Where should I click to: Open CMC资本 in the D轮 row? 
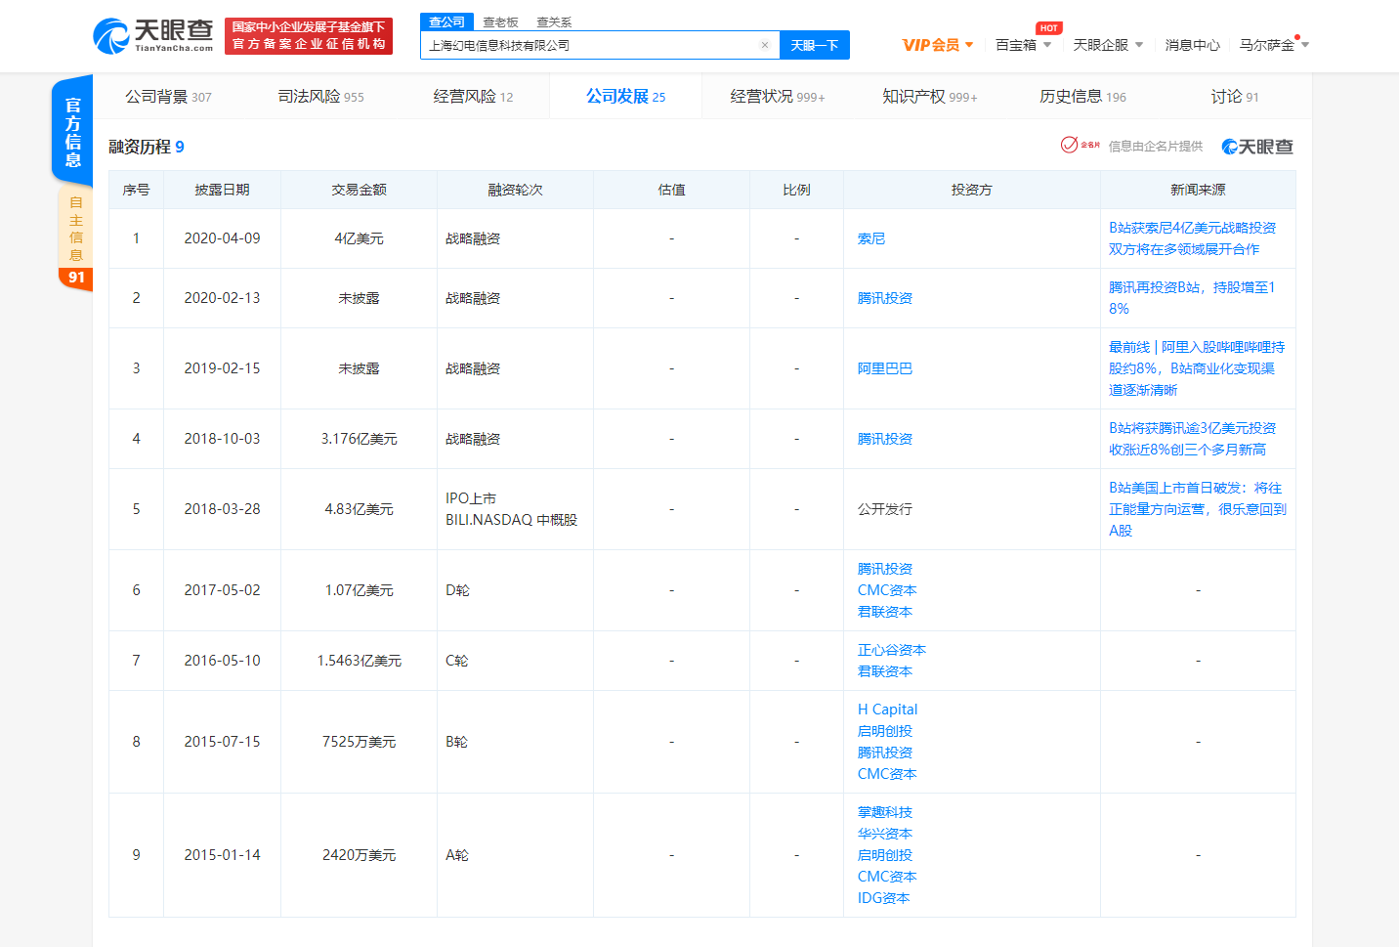(887, 590)
